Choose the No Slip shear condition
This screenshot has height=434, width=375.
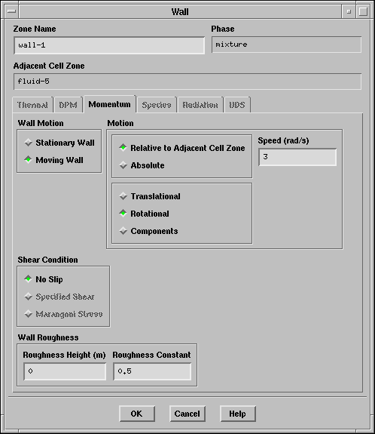coord(44,279)
